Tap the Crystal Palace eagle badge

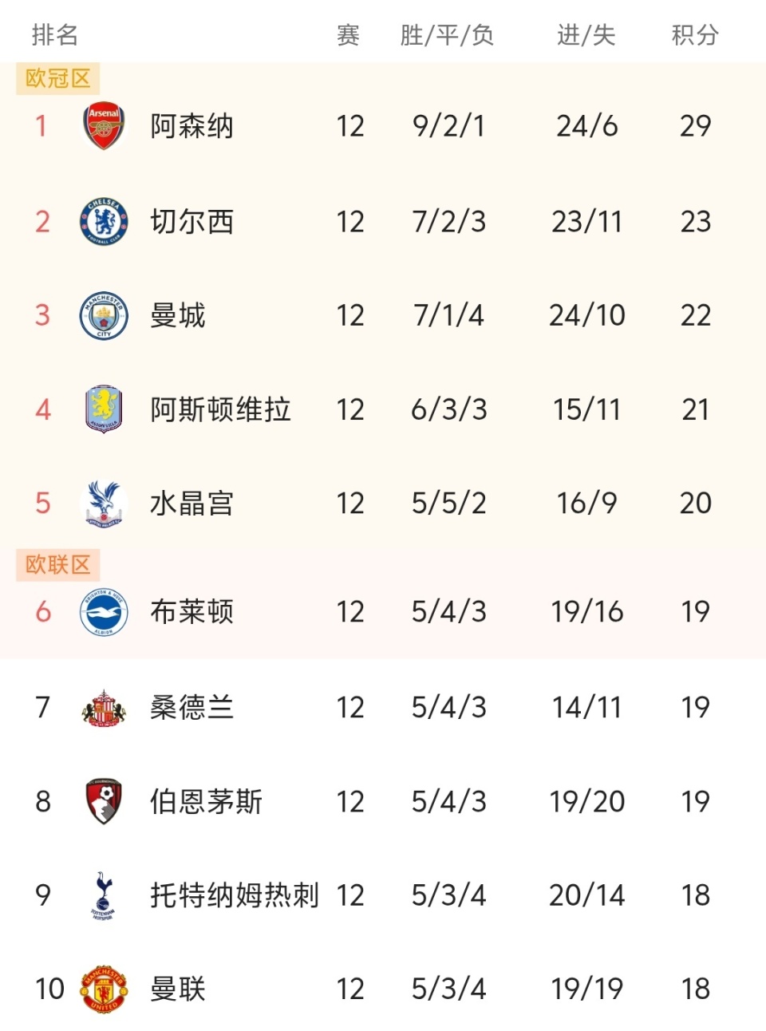[x=104, y=504]
